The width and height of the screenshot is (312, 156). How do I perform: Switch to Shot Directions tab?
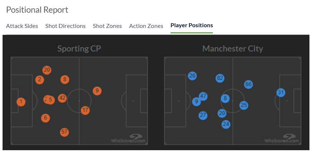point(66,26)
